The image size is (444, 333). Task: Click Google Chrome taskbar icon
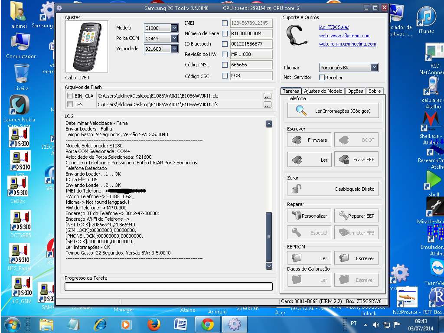[x=208, y=324]
